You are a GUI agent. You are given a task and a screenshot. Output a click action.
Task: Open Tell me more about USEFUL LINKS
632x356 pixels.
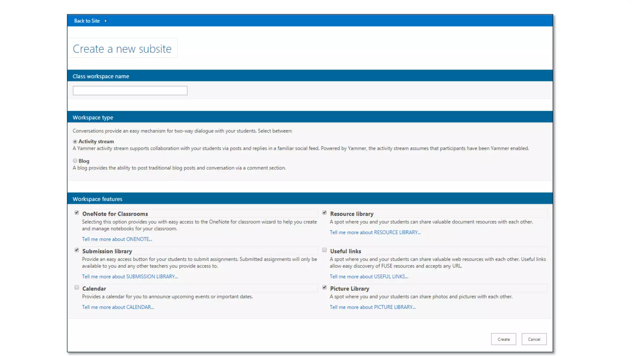(369, 277)
